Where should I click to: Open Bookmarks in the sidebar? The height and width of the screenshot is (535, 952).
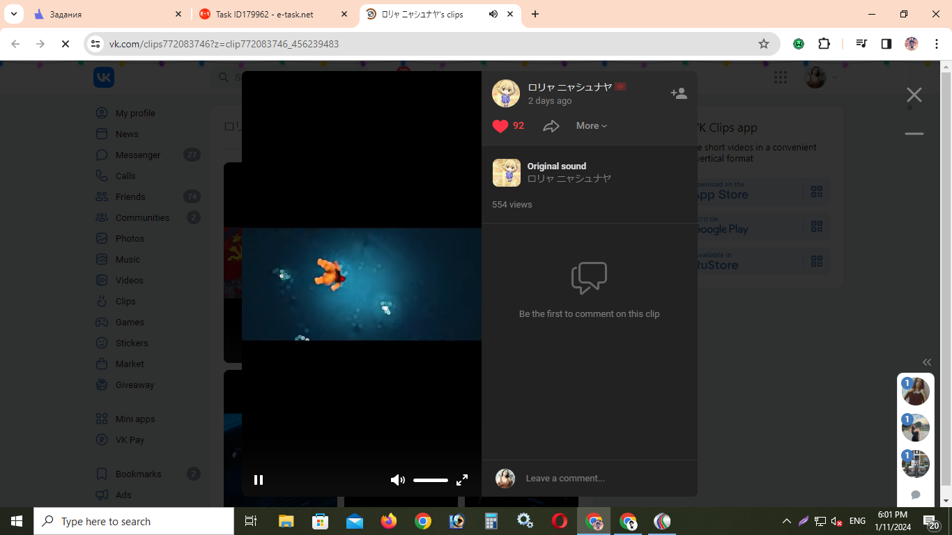coord(138,474)
